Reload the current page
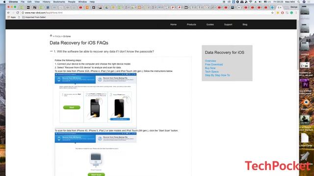This screenshot has height=176, width=314. (x=18, y=13)
